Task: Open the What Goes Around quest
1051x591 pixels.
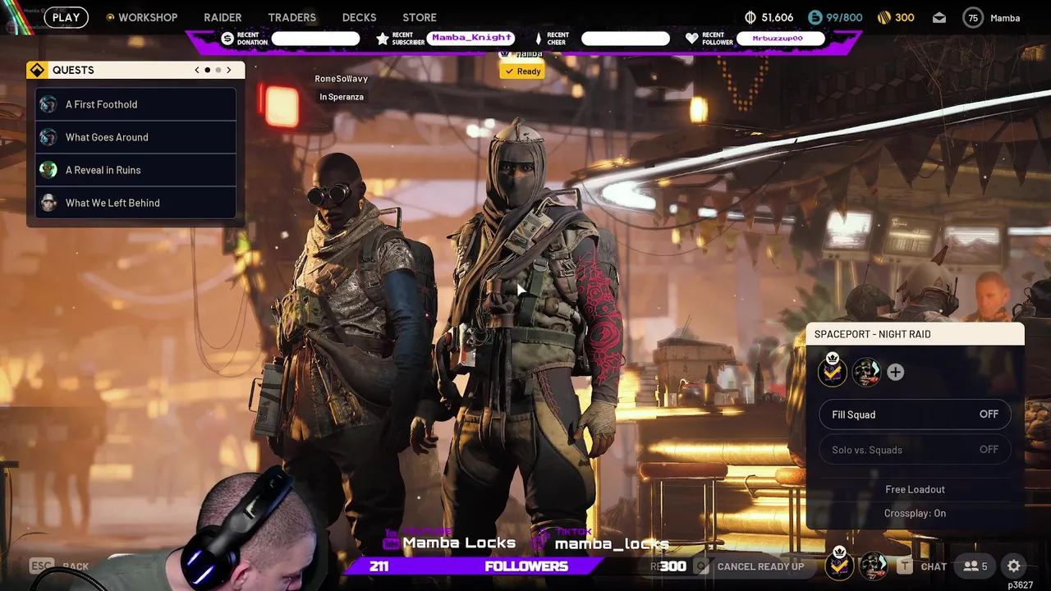Action: (x=135, y=137)
